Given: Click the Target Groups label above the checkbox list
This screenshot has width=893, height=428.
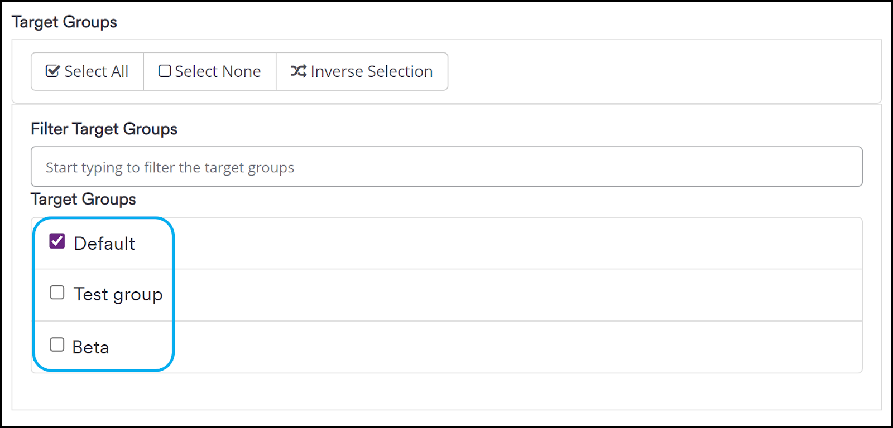Looking at the screenshot, I should point(83,199).
